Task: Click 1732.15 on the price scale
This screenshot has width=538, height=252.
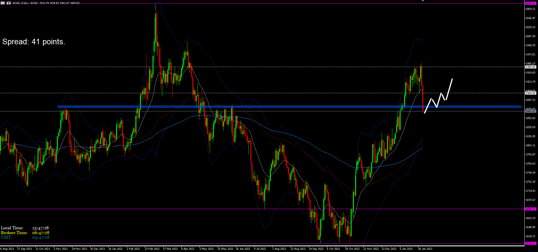Action: tap(530, 182)
